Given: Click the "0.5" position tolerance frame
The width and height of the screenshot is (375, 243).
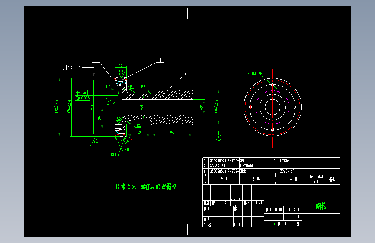Looking at the screenshot, I should pos(81,93).
